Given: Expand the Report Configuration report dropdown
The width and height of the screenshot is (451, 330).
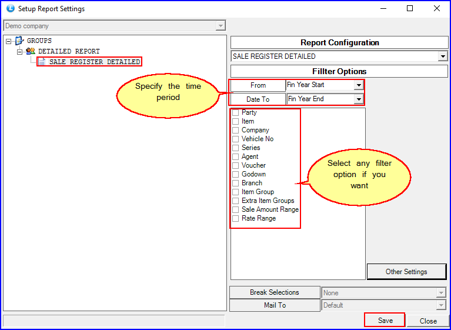Looking at the screenshot, I should (442, 56).
